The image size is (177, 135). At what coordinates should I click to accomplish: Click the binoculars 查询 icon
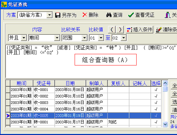(109, 15)
